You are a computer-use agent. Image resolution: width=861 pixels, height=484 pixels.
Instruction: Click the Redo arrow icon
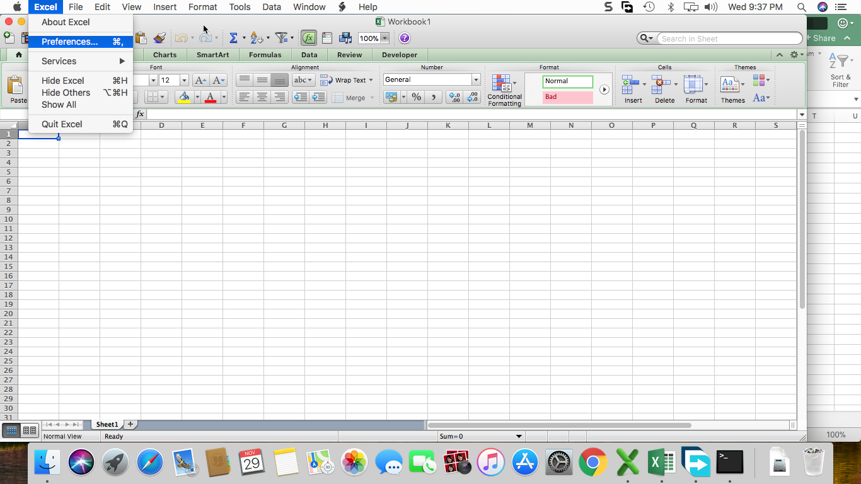tap(205, 38)
